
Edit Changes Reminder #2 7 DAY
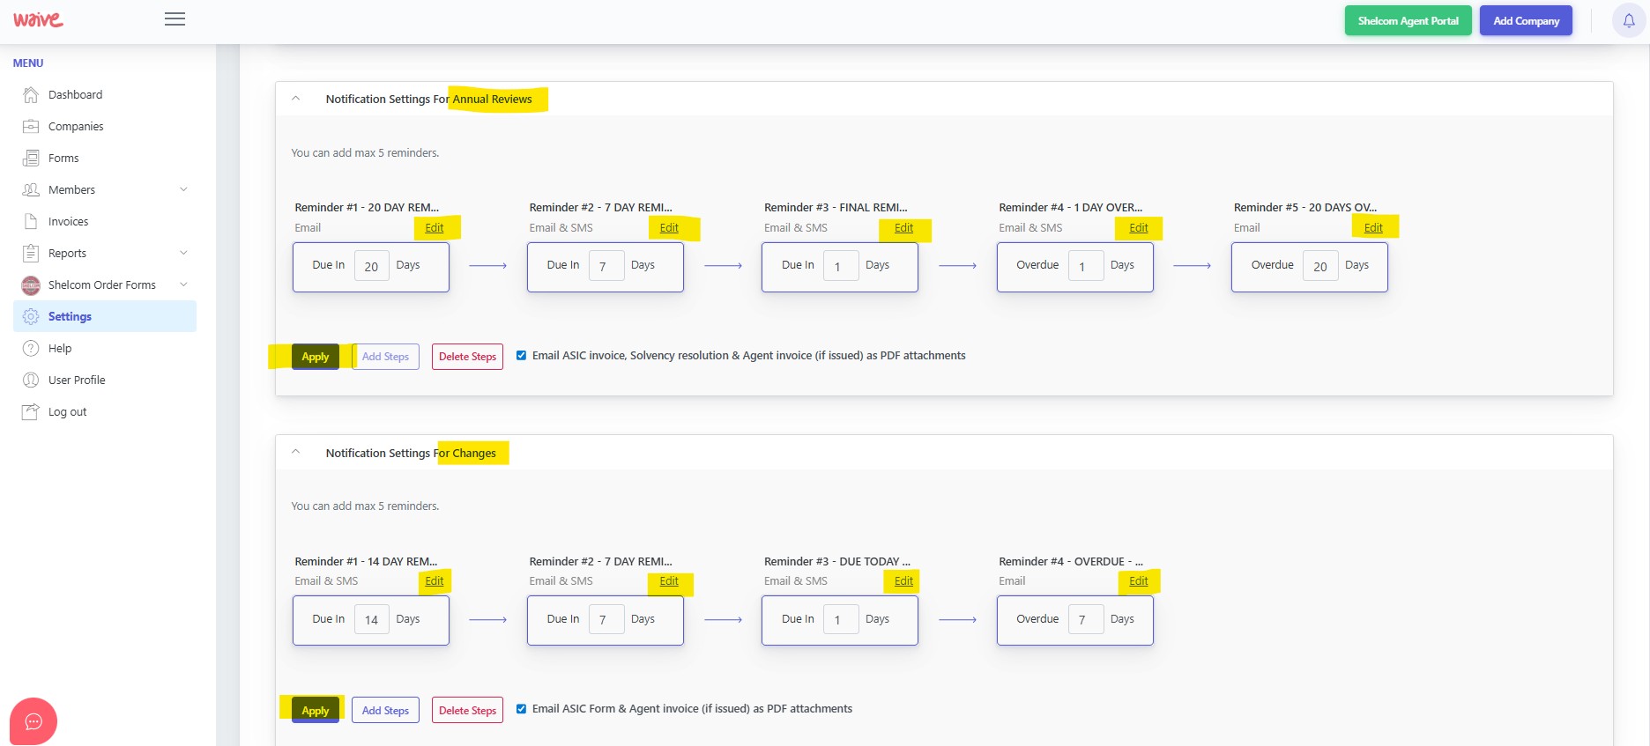pyautogui.click(x=669, y=581)
